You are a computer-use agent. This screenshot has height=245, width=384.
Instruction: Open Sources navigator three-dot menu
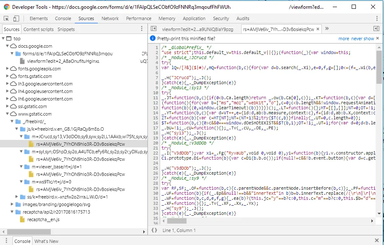(142, 29)
